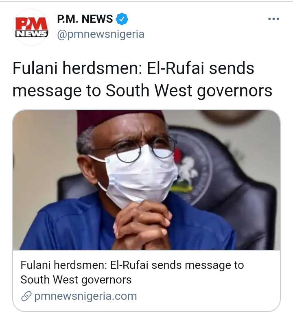This screenshot has width=293, height=312.
Task: Click the blue verified checkmark badge
Action: tap(122, 19)
